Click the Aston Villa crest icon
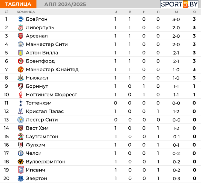The height and width of the screenshot is (185, 201). click(x=21, y=53)
